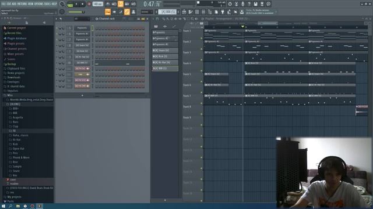Click the render audio export icon
Viewport: 373px width, 209px height.
262,4
